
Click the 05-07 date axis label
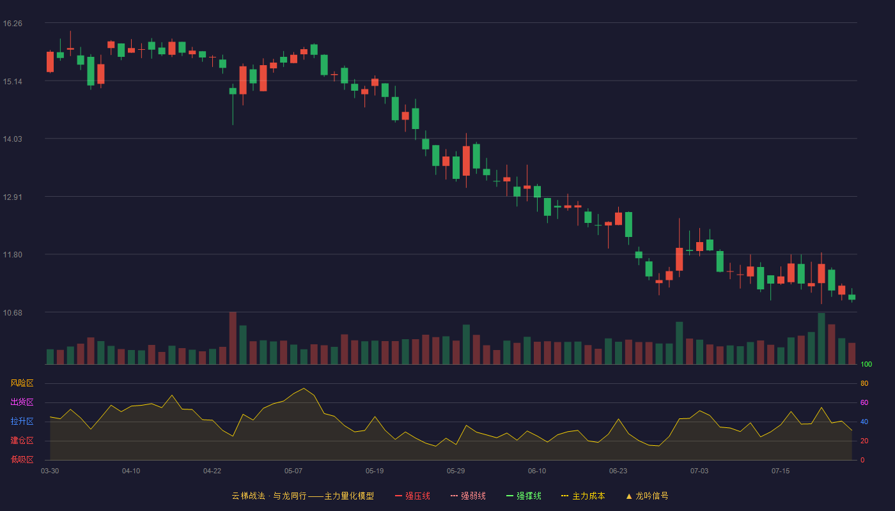pos(293,471)
